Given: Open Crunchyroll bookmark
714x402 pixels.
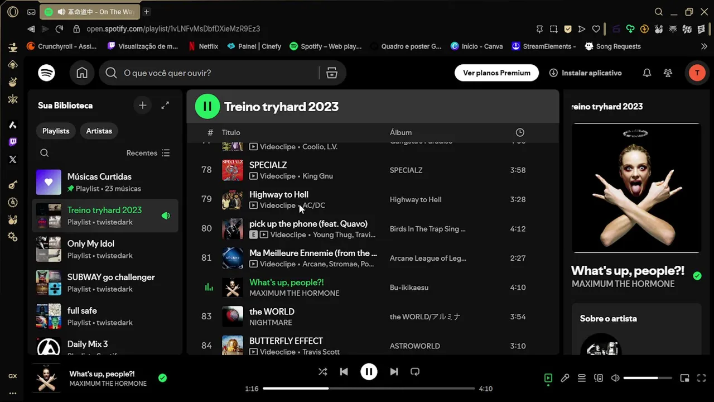Looking at the screenshot, I should 62,46.
